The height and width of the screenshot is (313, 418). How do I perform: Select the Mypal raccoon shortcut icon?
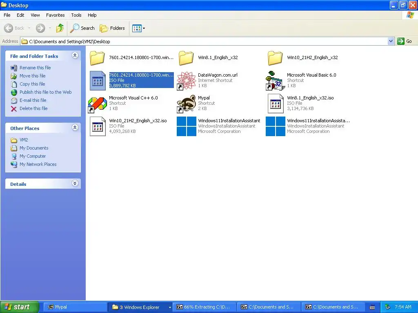tap(186, 104)
